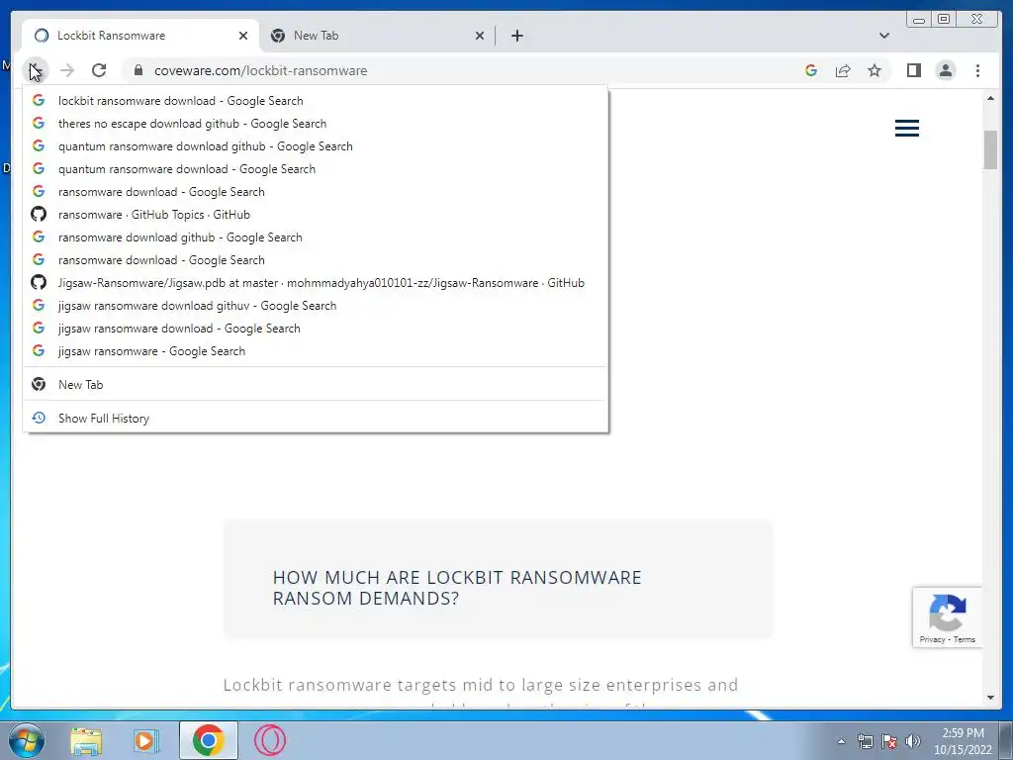
Task: Show hidden system tray icons
Action: click(841, 741)
